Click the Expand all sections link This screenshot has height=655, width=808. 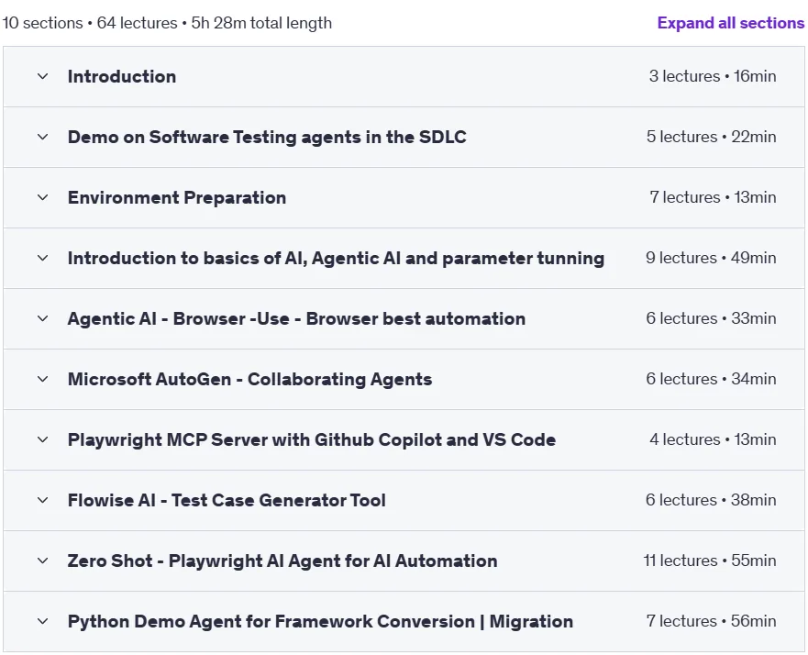tap(731, 23)
